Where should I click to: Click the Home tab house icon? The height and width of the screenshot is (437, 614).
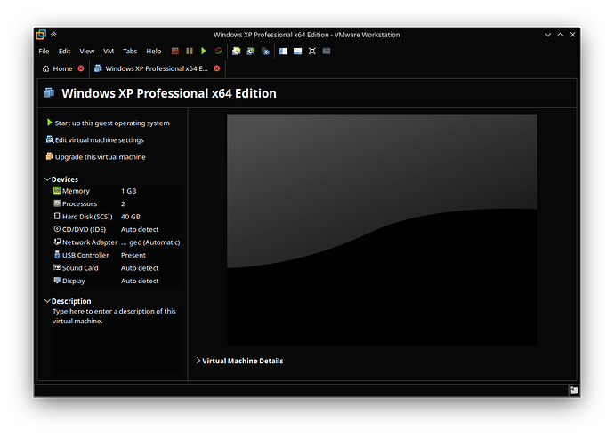(45, 68)
